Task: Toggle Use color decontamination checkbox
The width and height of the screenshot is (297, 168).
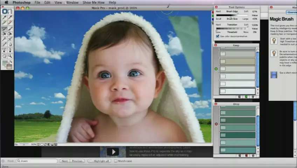Action: pos(217,36)
